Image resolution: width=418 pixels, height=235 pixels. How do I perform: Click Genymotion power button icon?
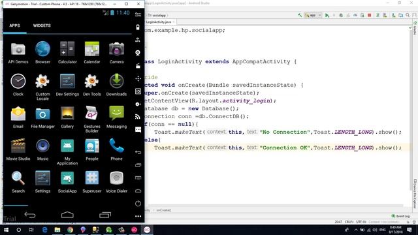coord(138,204)
